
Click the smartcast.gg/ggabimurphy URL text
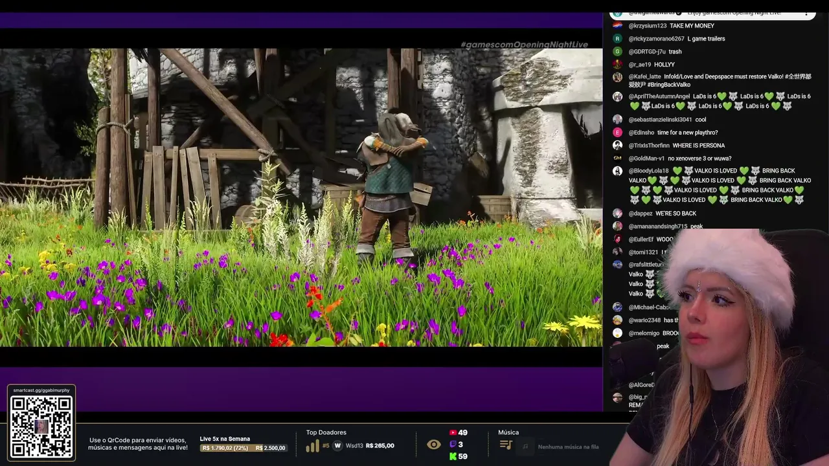click(x=41, y=391)
